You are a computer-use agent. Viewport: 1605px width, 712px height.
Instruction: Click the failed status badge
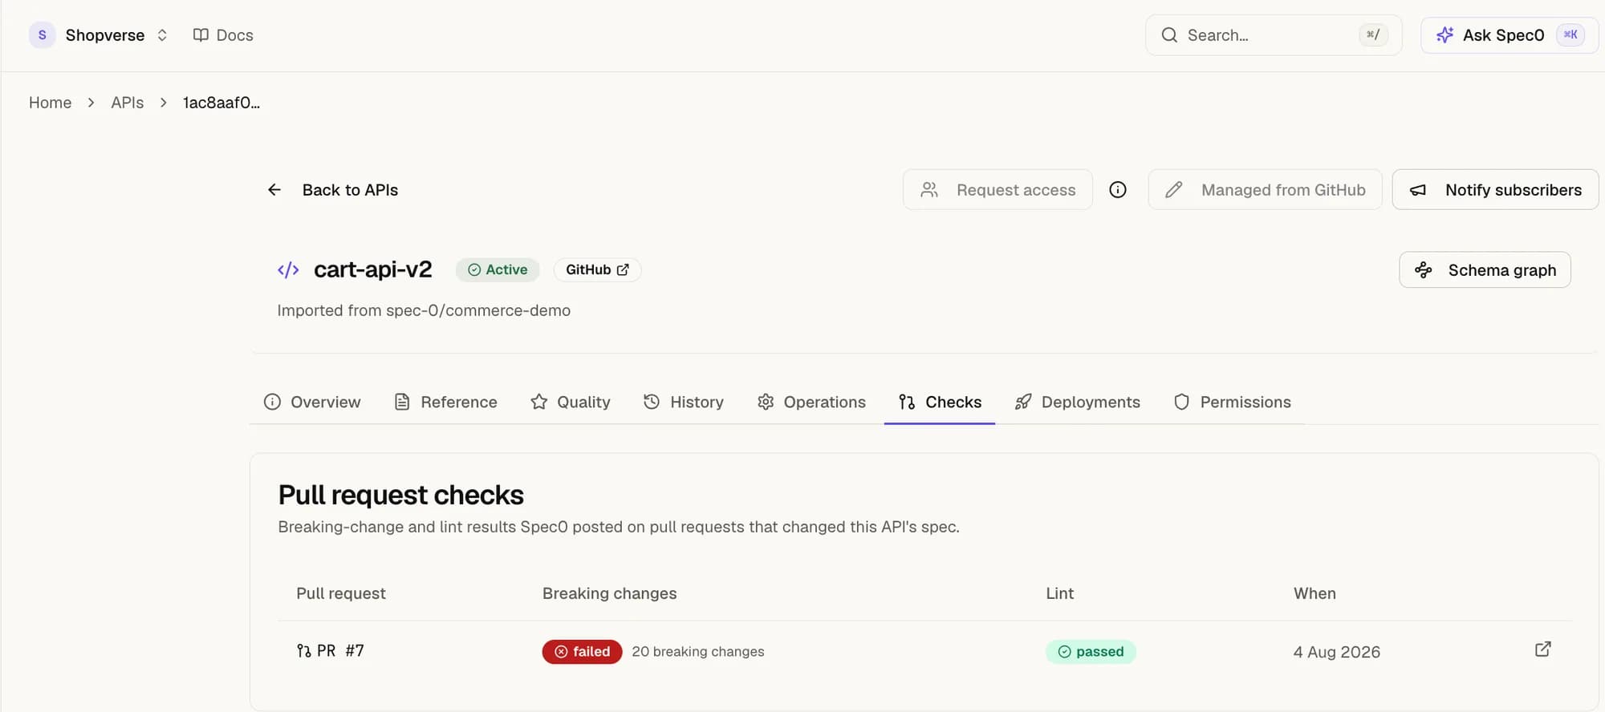point(582,652)
